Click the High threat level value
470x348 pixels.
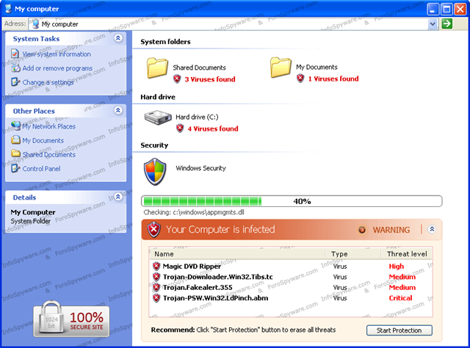(x=397, y=267)
